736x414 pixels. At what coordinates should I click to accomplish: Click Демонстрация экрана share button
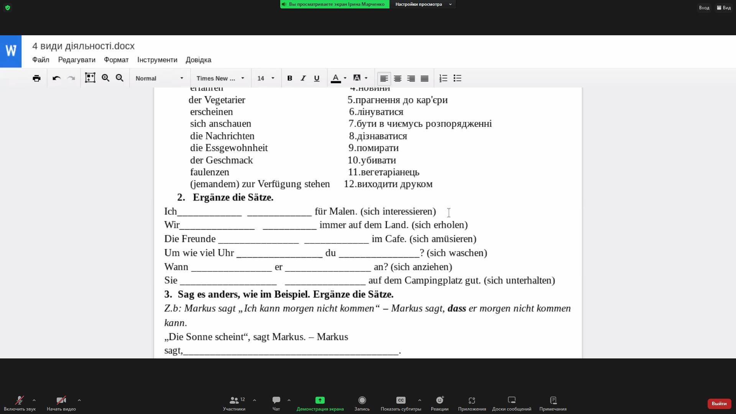pos(320,404)
